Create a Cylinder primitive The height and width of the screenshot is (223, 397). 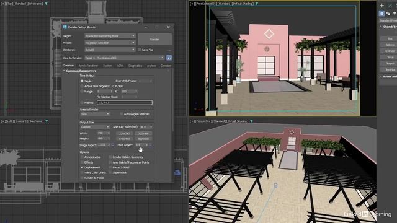(390, 51)
